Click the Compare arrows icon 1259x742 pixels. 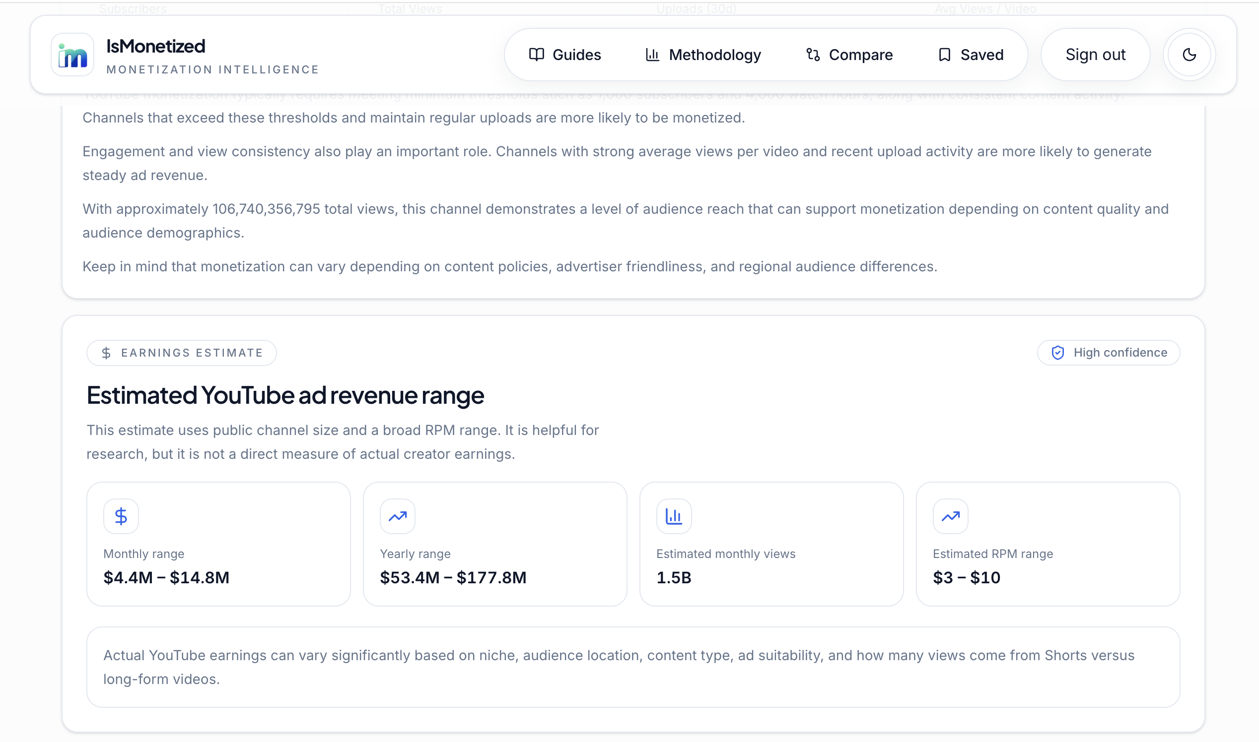click(813, 55)
